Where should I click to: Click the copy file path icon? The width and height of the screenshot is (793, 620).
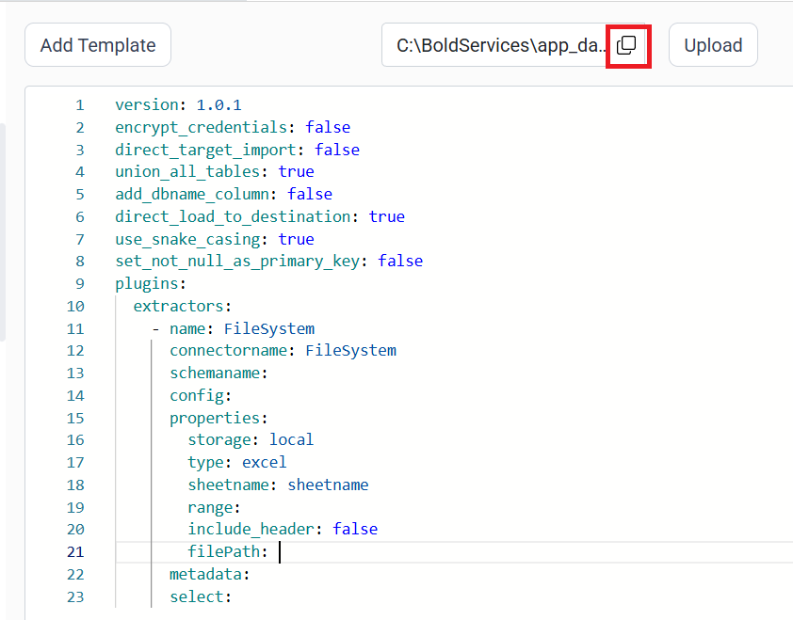[626, 45]
